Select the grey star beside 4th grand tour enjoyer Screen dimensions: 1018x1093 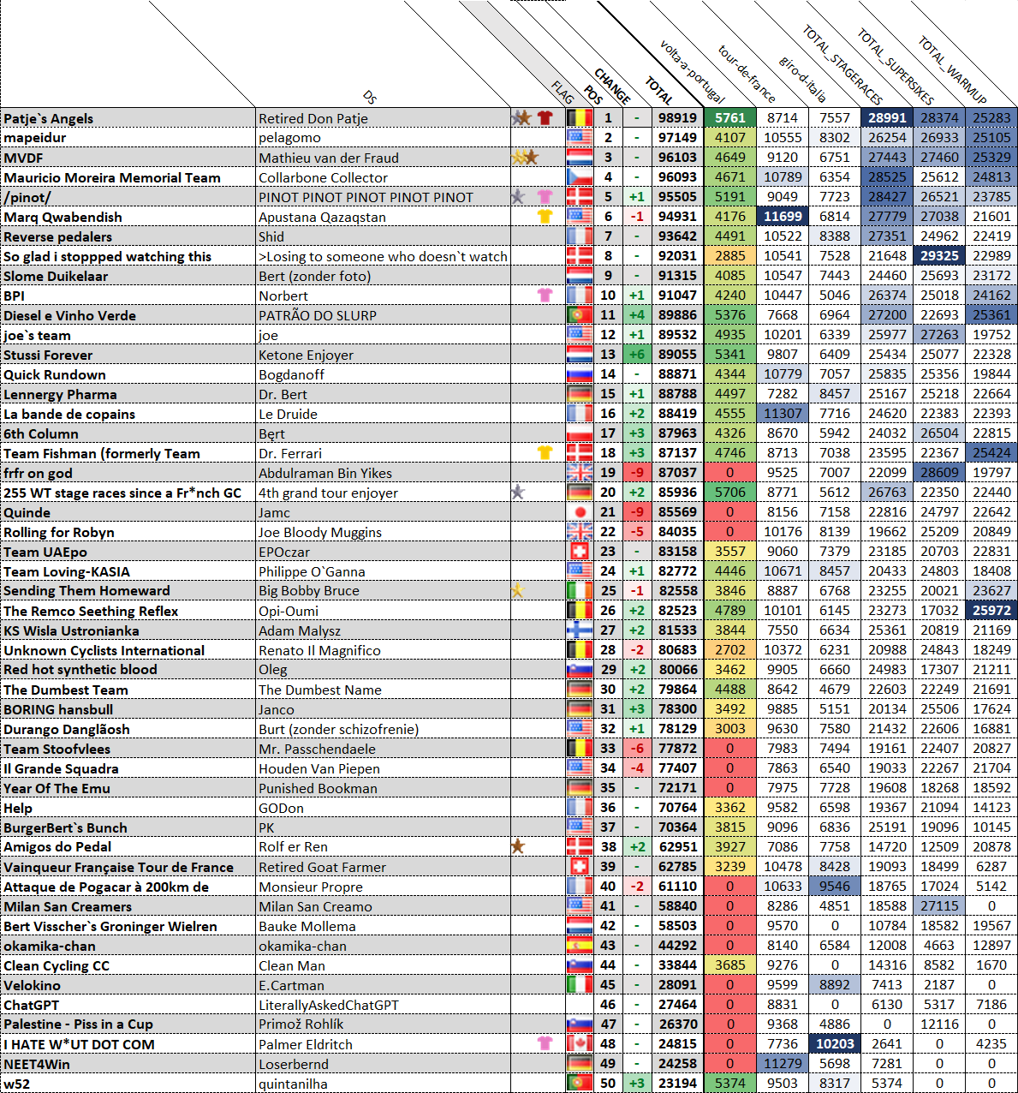[x=517, y=493]
